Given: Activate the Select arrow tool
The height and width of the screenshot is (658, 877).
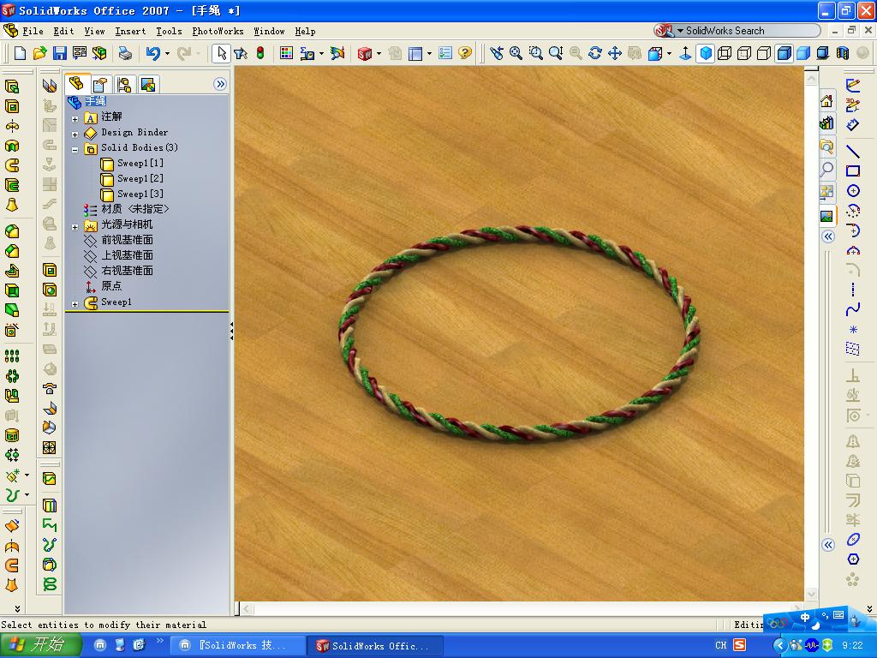Looking at the screenshot, I should (222, 53).
